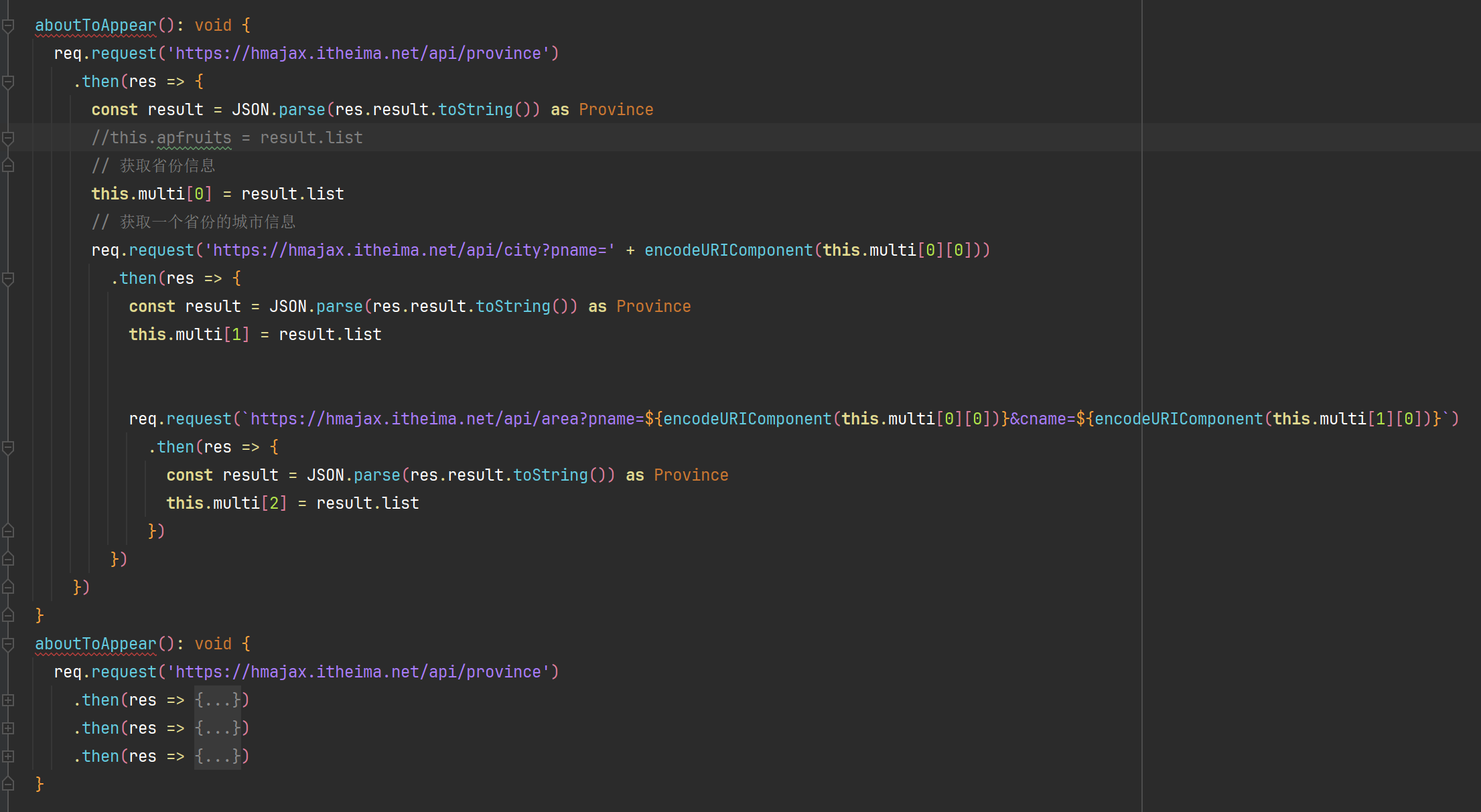Click the 'api/area?pname=' template URL string
Viewport: 1481px width, 812px height.
[x=443, y=419]
